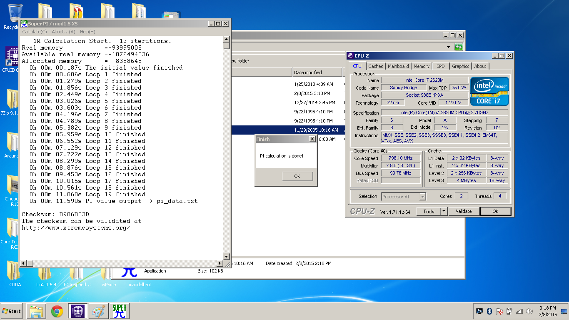Screen dimensions: 569x320
Task: Click the xtremesystems.org URL text
Action: [76, 227]
